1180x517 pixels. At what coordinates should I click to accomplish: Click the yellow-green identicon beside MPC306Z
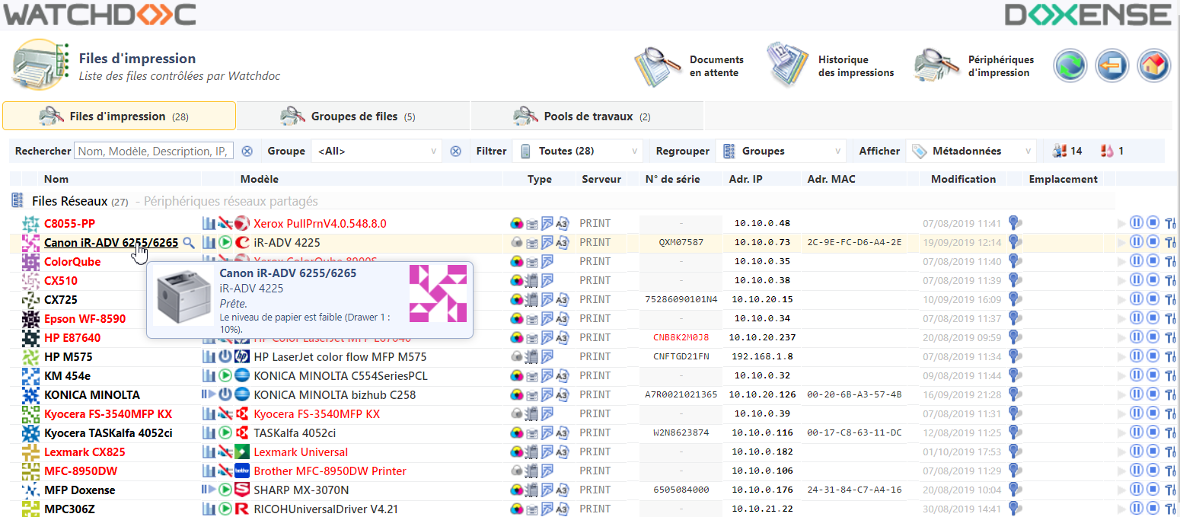30,509
